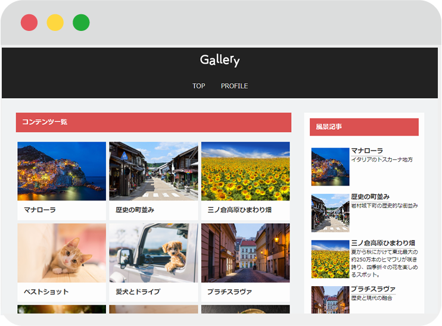Open the PROFILE navigation menu item
Viewport: 442px width, 326px height.
[234, 86]
